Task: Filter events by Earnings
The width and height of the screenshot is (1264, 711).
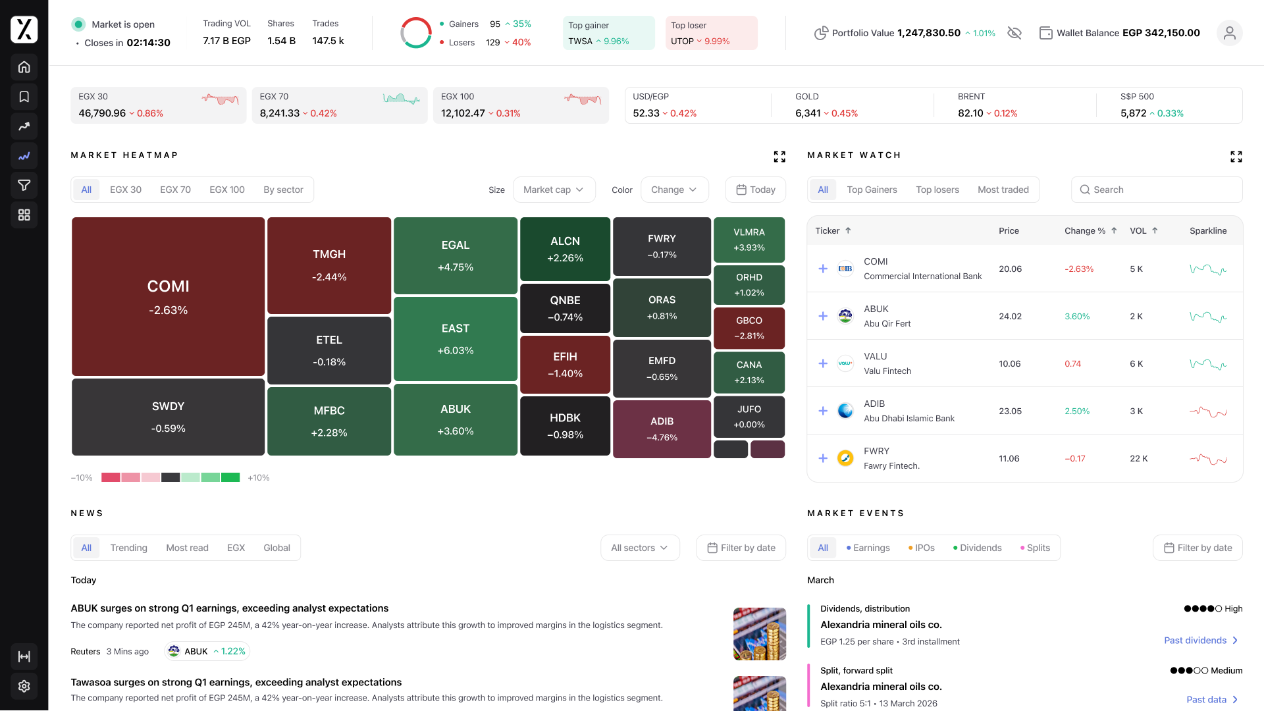Action: point(868,548)
